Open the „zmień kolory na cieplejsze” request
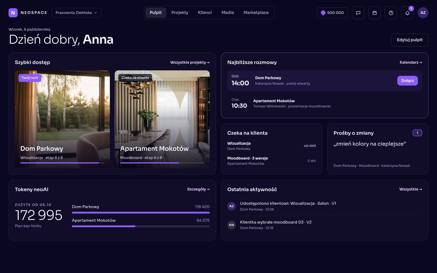437x273 pixels. pyautogui.click(x=370, y=144)
